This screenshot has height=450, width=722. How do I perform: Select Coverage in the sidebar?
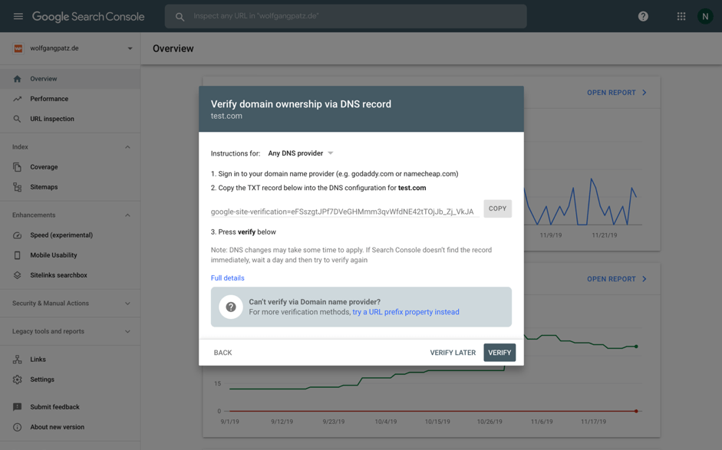(70, 167)
